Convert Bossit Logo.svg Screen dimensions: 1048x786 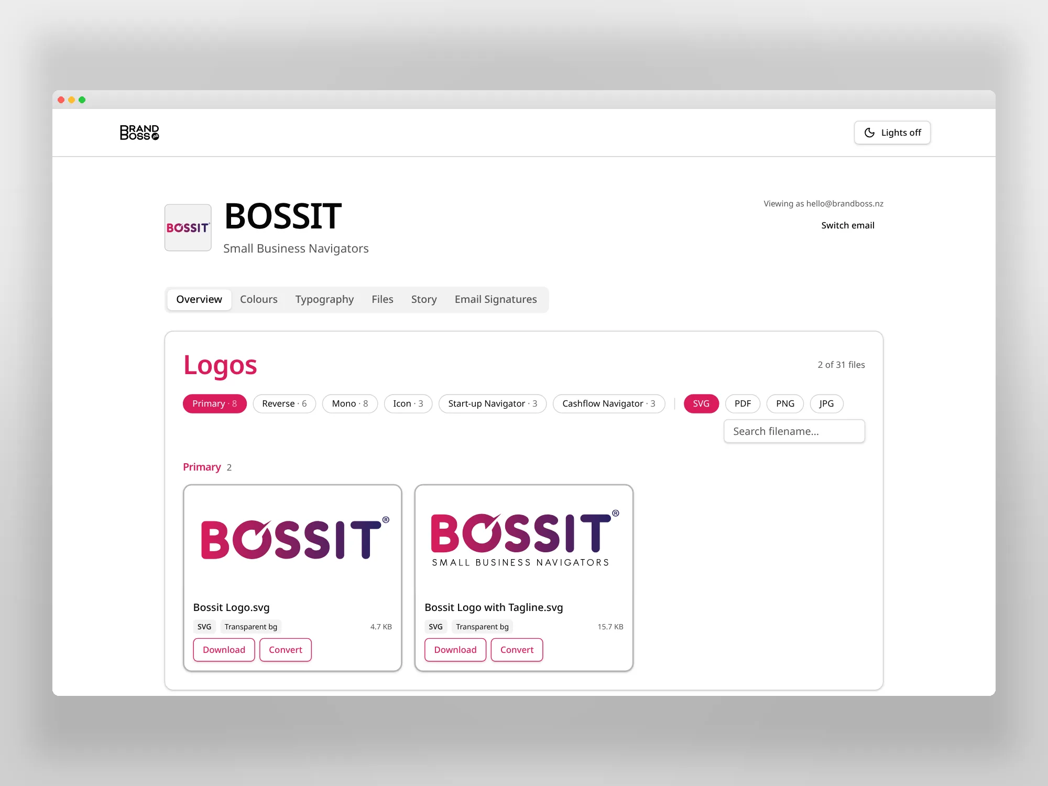[286, 650]
